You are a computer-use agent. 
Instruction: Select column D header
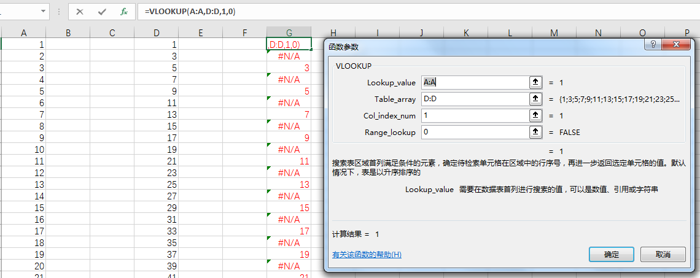[x=157, y=33]
